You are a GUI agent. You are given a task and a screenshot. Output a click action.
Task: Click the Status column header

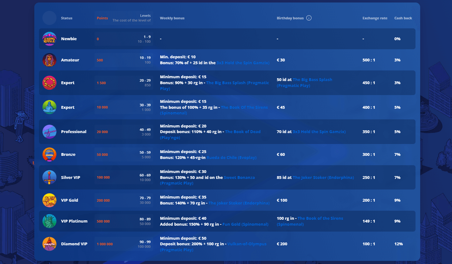[x=67, y=18]
